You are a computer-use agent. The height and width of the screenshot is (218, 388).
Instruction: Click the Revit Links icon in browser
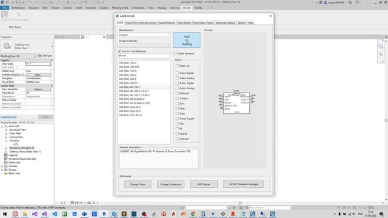pyautogui.click(x=6, y=174)
